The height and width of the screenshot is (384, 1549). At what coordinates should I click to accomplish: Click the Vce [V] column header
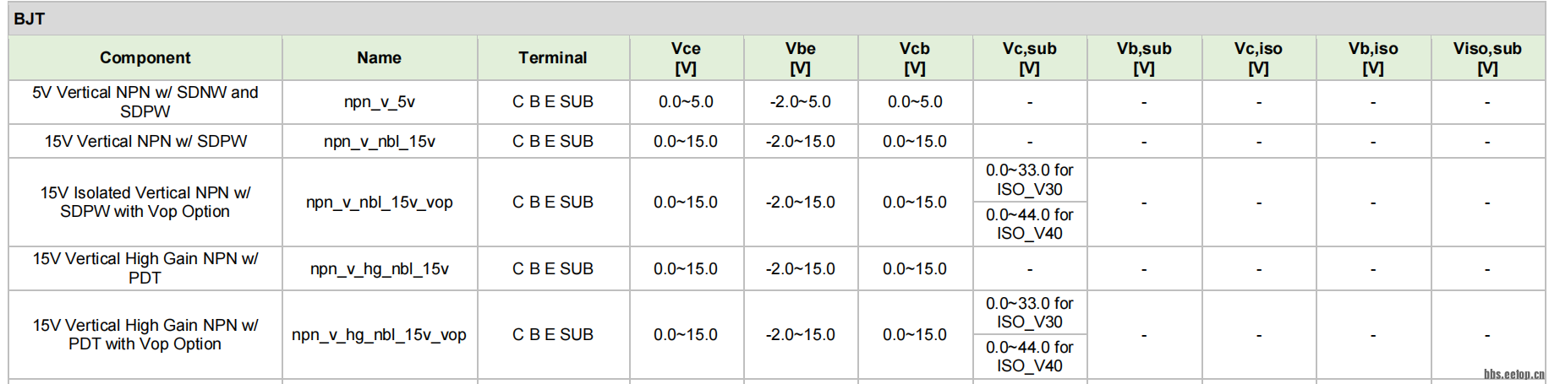click(x=686, y=57)
